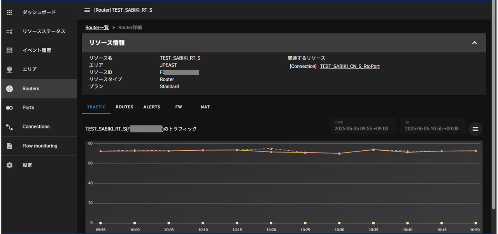Toggle the sidebar with the hamburger menu

pos(87,10)
